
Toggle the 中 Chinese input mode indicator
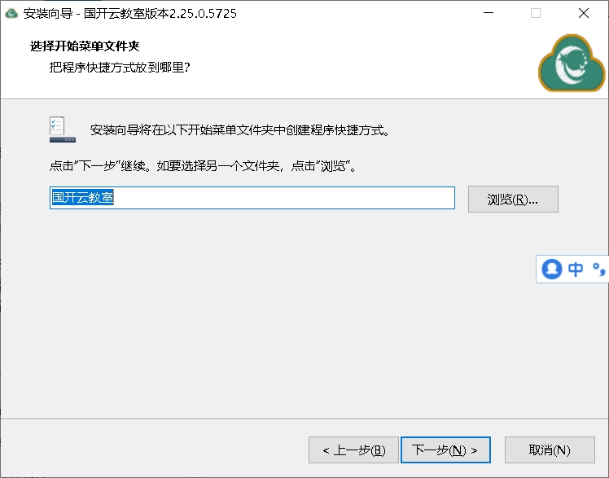point(576,269)
